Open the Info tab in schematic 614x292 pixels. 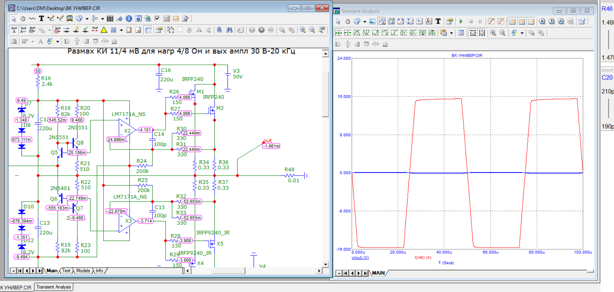pyautogui.click(x=99, y=270)
